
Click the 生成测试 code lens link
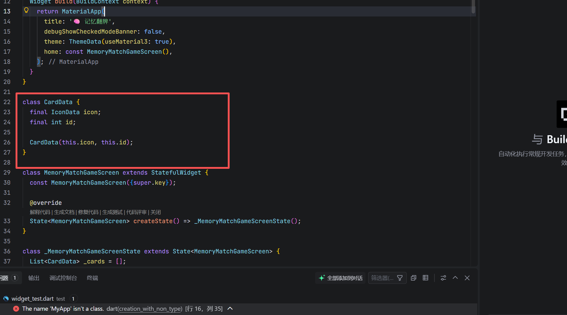(x=112, y=212)
